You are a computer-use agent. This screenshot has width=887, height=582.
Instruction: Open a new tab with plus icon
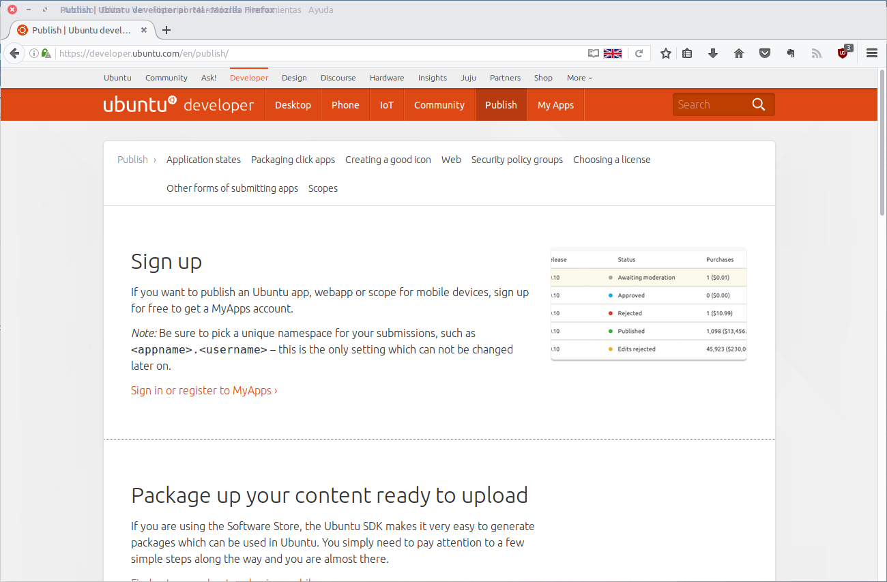166,30
